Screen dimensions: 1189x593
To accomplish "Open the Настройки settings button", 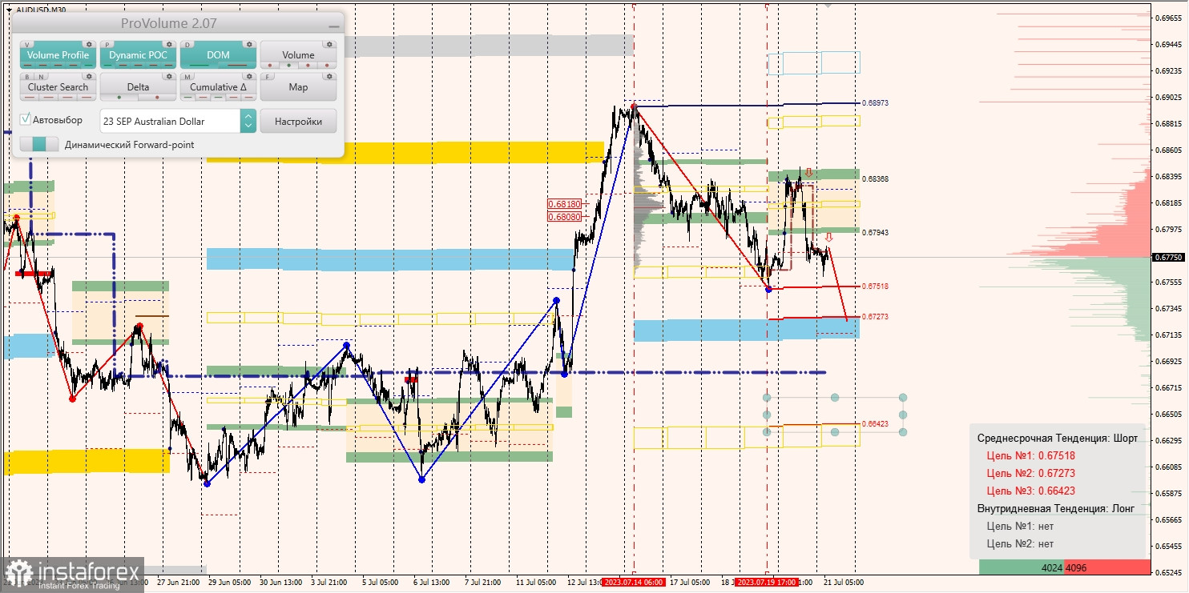I will click(298, 121).
